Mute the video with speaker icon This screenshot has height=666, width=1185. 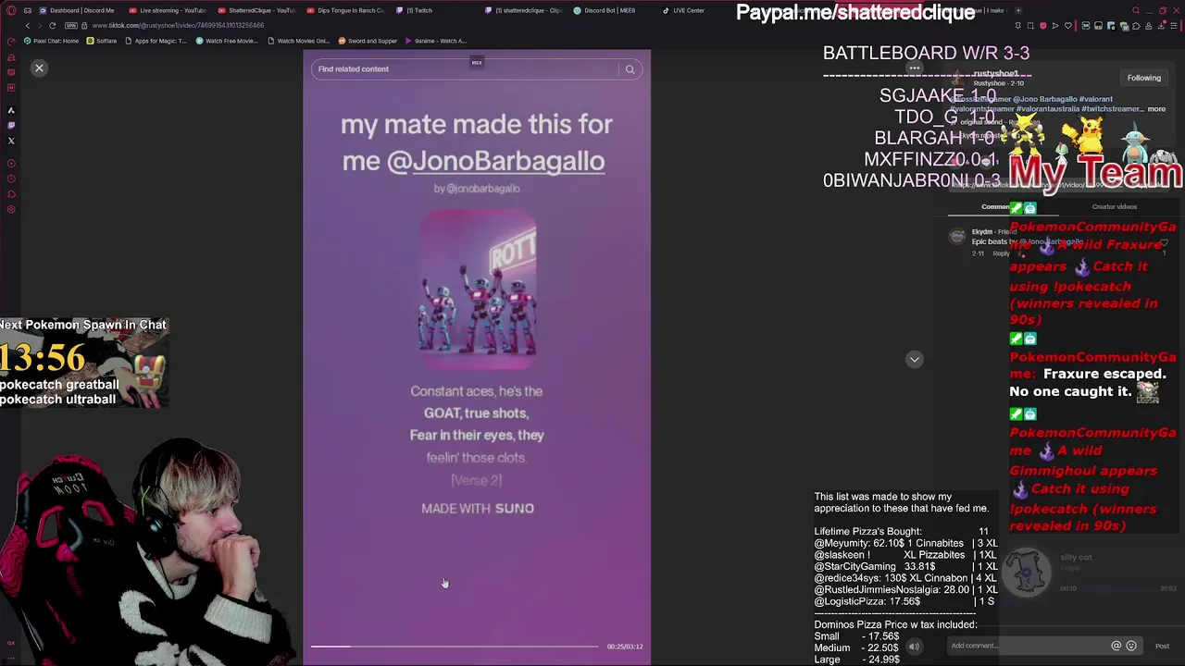tap(914, 647)
